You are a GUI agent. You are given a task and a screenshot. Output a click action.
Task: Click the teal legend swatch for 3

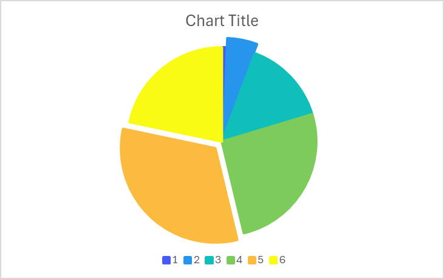209,260
